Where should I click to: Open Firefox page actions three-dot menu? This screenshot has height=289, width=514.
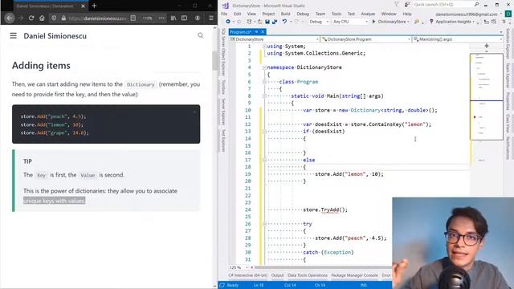coord(161,18)
